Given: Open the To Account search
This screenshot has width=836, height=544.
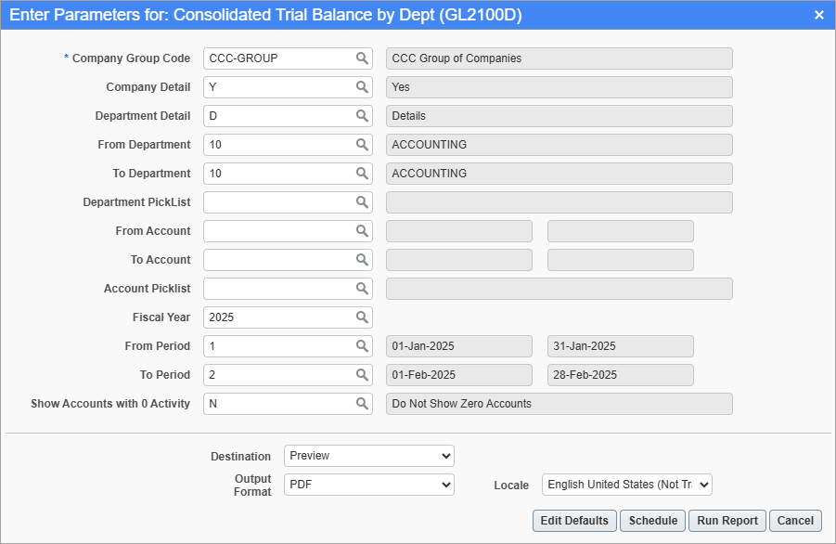Looking at the screenshot, I should click(361, 259).
